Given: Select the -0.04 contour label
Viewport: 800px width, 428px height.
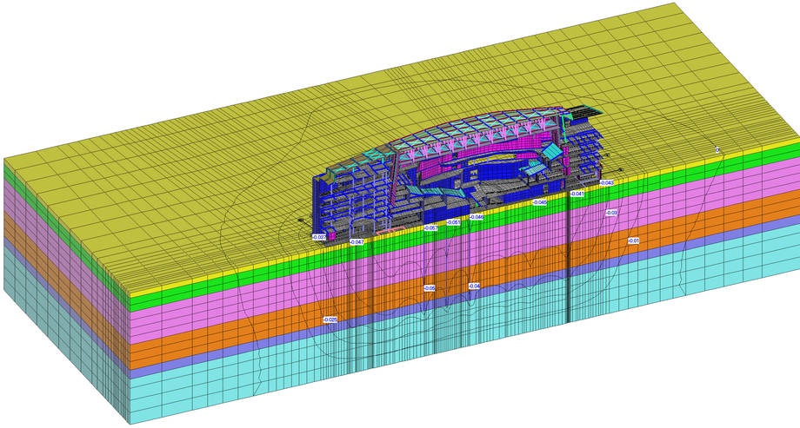Looking at the screenshot, I should tap(474, 286).
